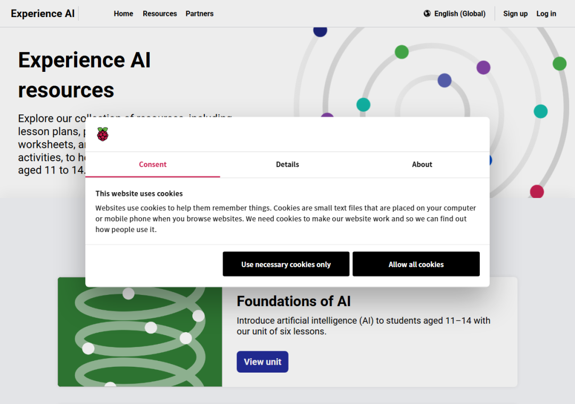The height and width of the screenshot is (404, 575).
Task: Click the globe icon beside English (Global)
Action: [427, 13]
